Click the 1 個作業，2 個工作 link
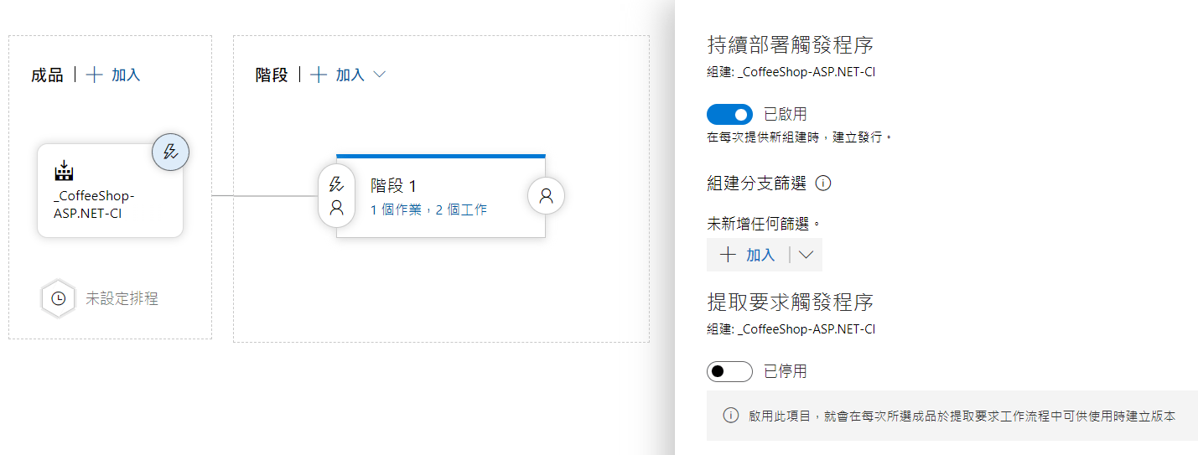 428,209
